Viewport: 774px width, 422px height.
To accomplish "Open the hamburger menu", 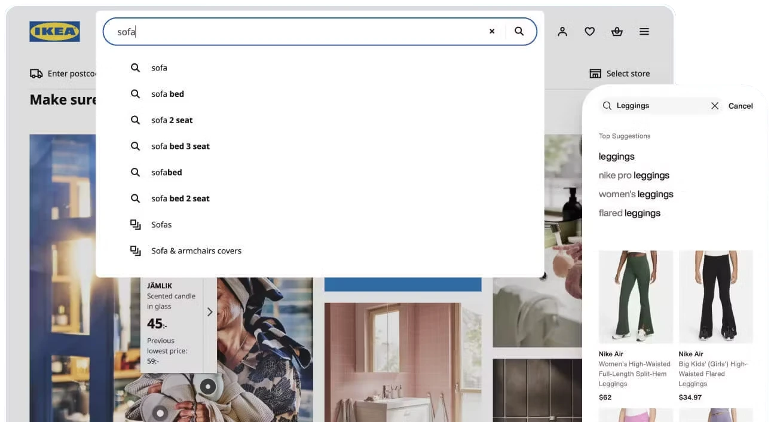I will (644, 32).
